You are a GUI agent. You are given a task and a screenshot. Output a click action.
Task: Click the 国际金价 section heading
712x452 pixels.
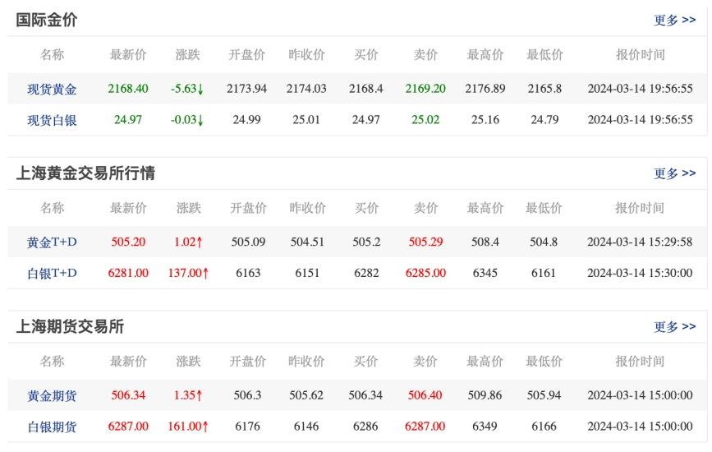(47, 21)
